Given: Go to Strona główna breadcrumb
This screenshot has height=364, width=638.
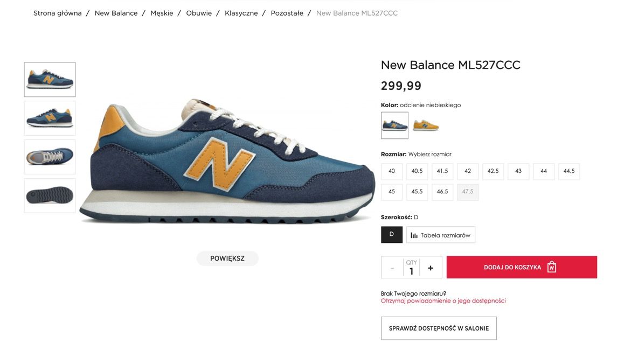Looking at the screenshot, I should pos(58,13).
